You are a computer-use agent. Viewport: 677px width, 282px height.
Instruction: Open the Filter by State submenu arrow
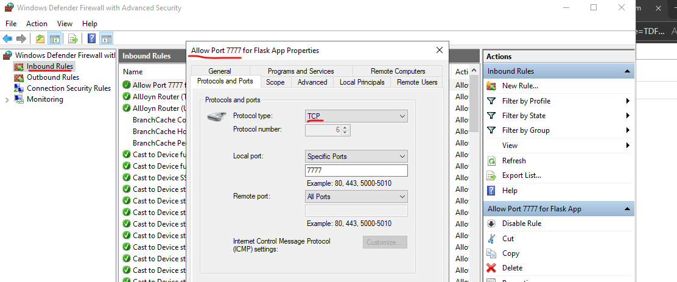coord(628,116)
